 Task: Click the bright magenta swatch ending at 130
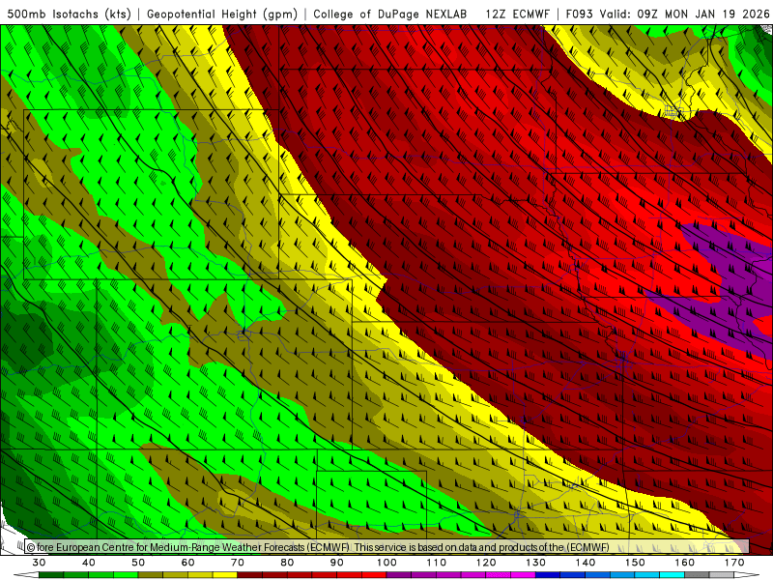pos(523,575)
